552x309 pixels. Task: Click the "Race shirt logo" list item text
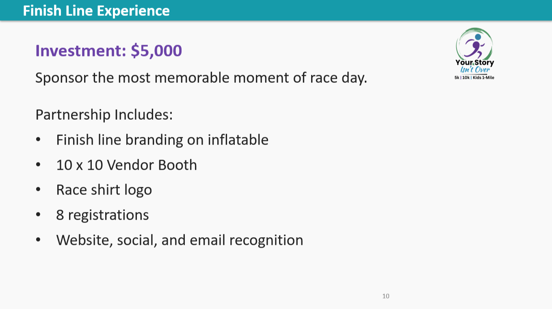tap(104, 190)
